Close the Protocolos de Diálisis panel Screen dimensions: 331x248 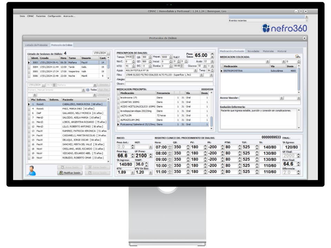pos(304,38)
